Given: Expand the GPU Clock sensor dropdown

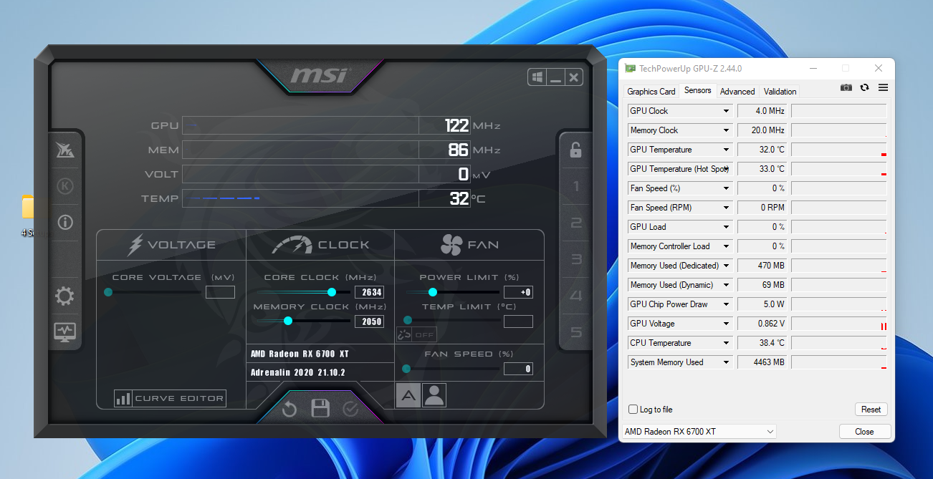Looking at the screenshot, I should pyautogui.click(x=726, y=111).
